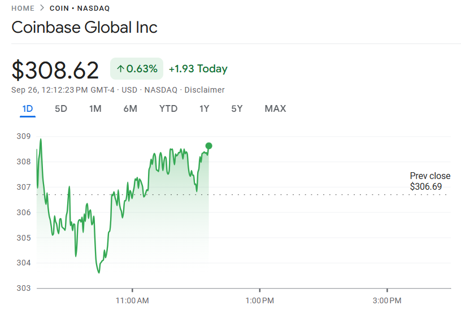The image size is (461, 314).
Task: Click the Coinbase Global Inc heading
Action: 85,27
